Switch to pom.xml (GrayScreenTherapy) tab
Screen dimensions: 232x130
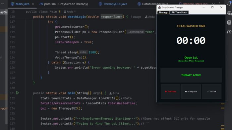[64, 4]
